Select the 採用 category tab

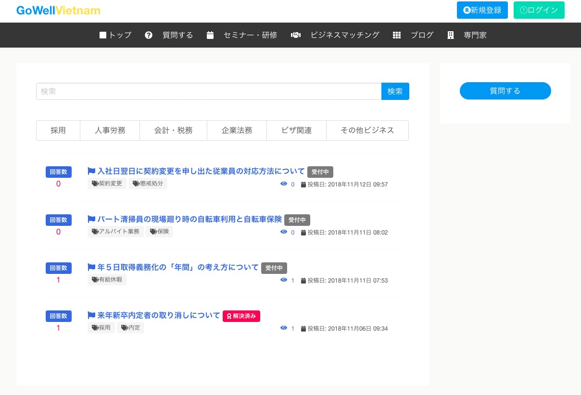tap(58, 130)
